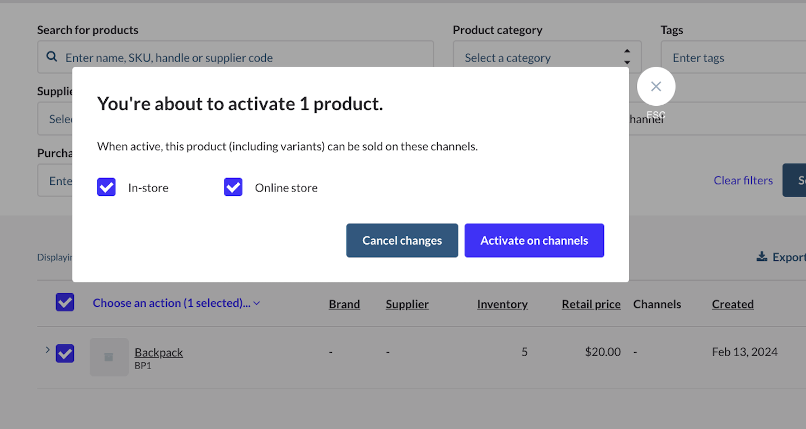Viewport: 806px width, 429px height.
Task: Uncheck the In-store channel checkbox
Action: (x=106, y=187)
